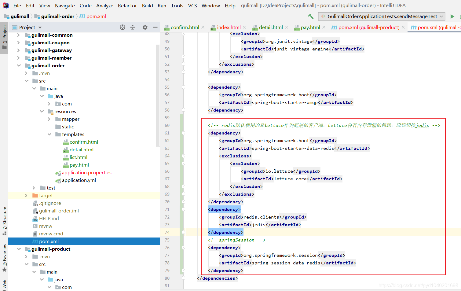This screenshot has height=291, width=461.
Task: Close the pom.xml (gulimall-product) tab
Action: coord(403,27)
